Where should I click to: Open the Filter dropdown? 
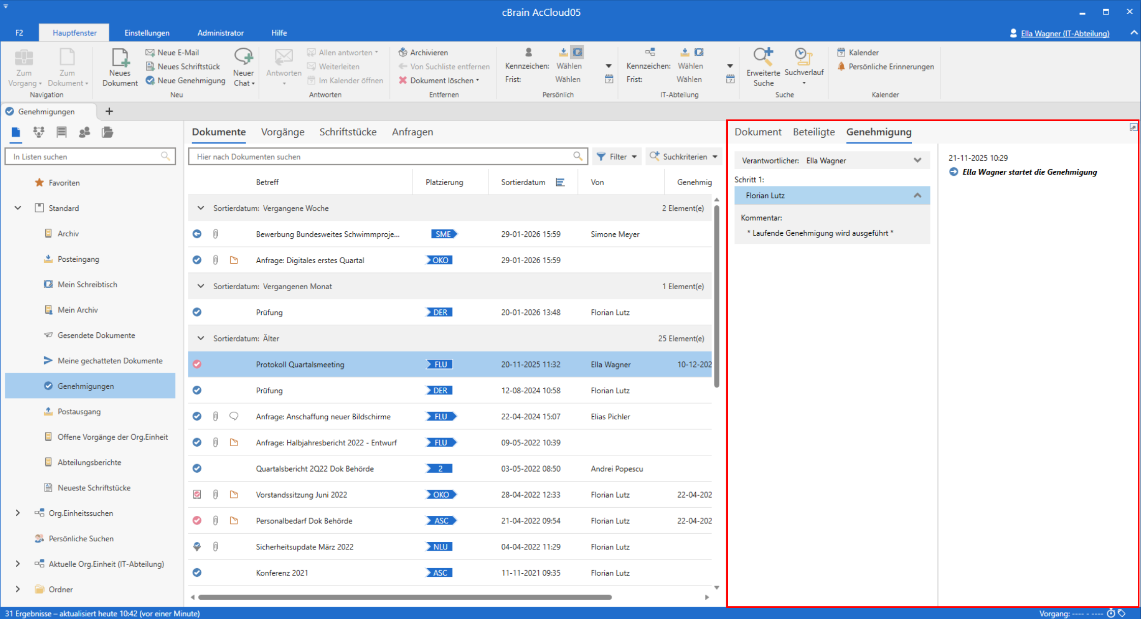click(616, 157)
